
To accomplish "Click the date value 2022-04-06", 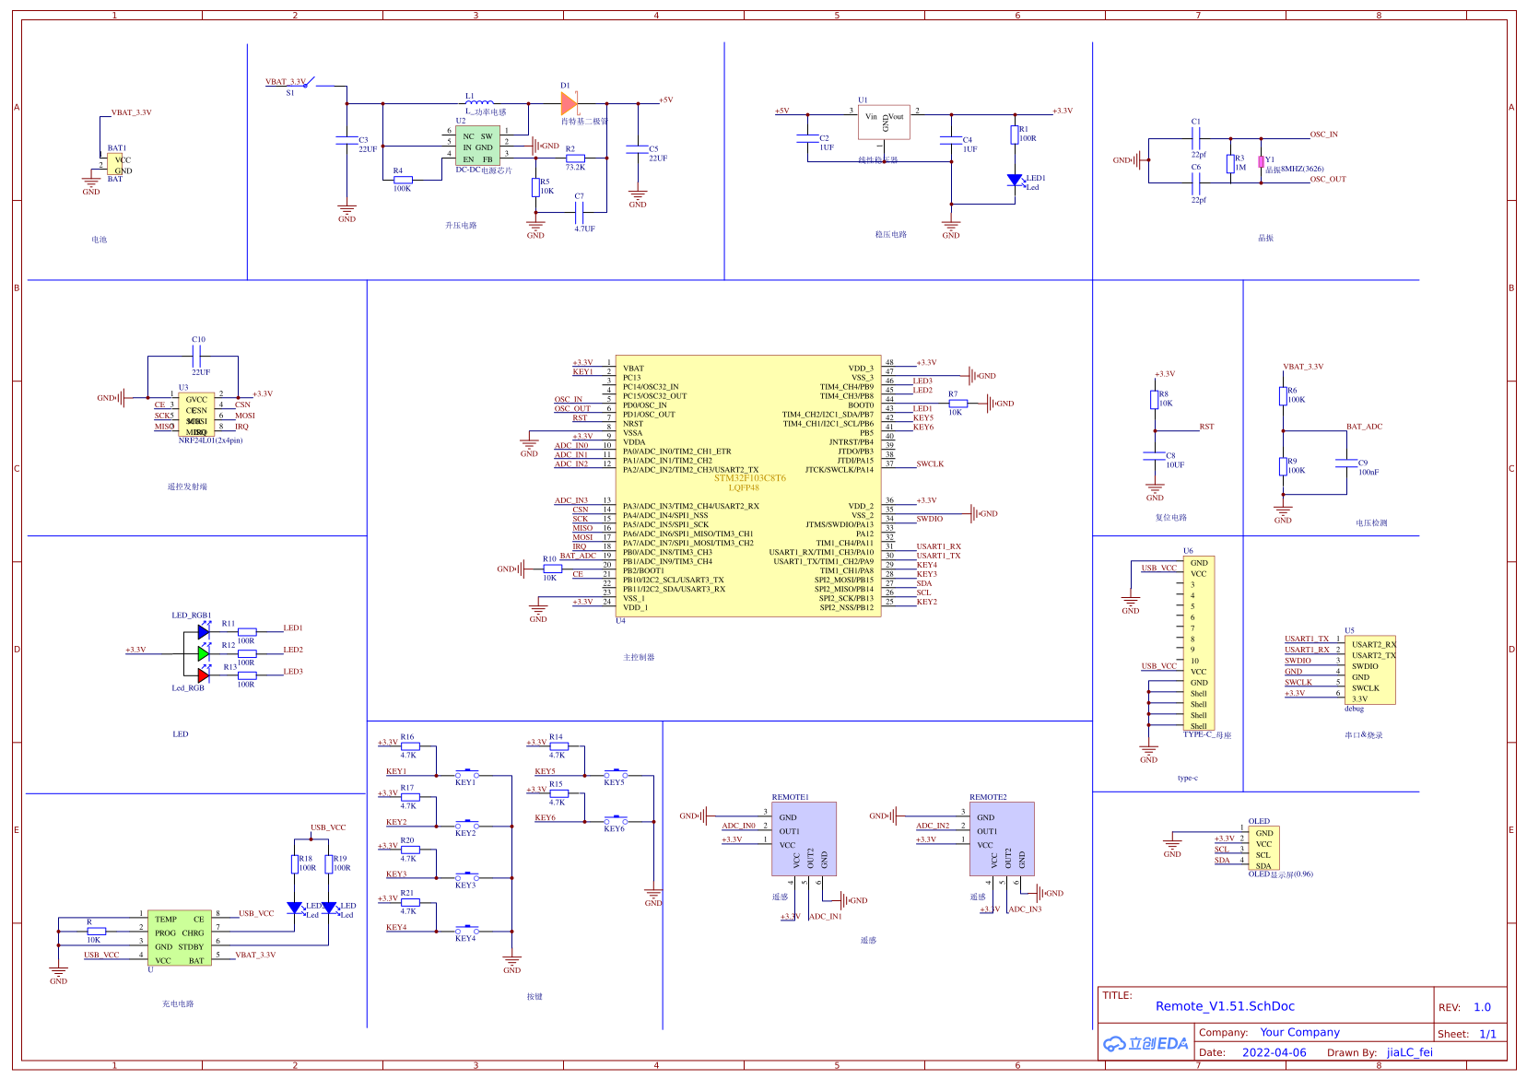I will [x=1274, y=1052].
